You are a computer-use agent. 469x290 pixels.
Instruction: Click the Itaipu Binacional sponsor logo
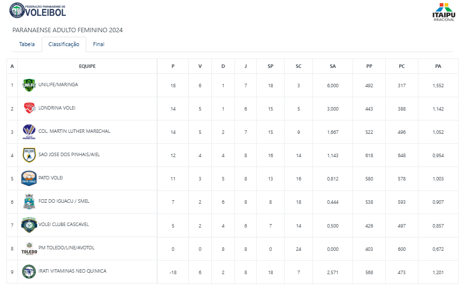443,12
